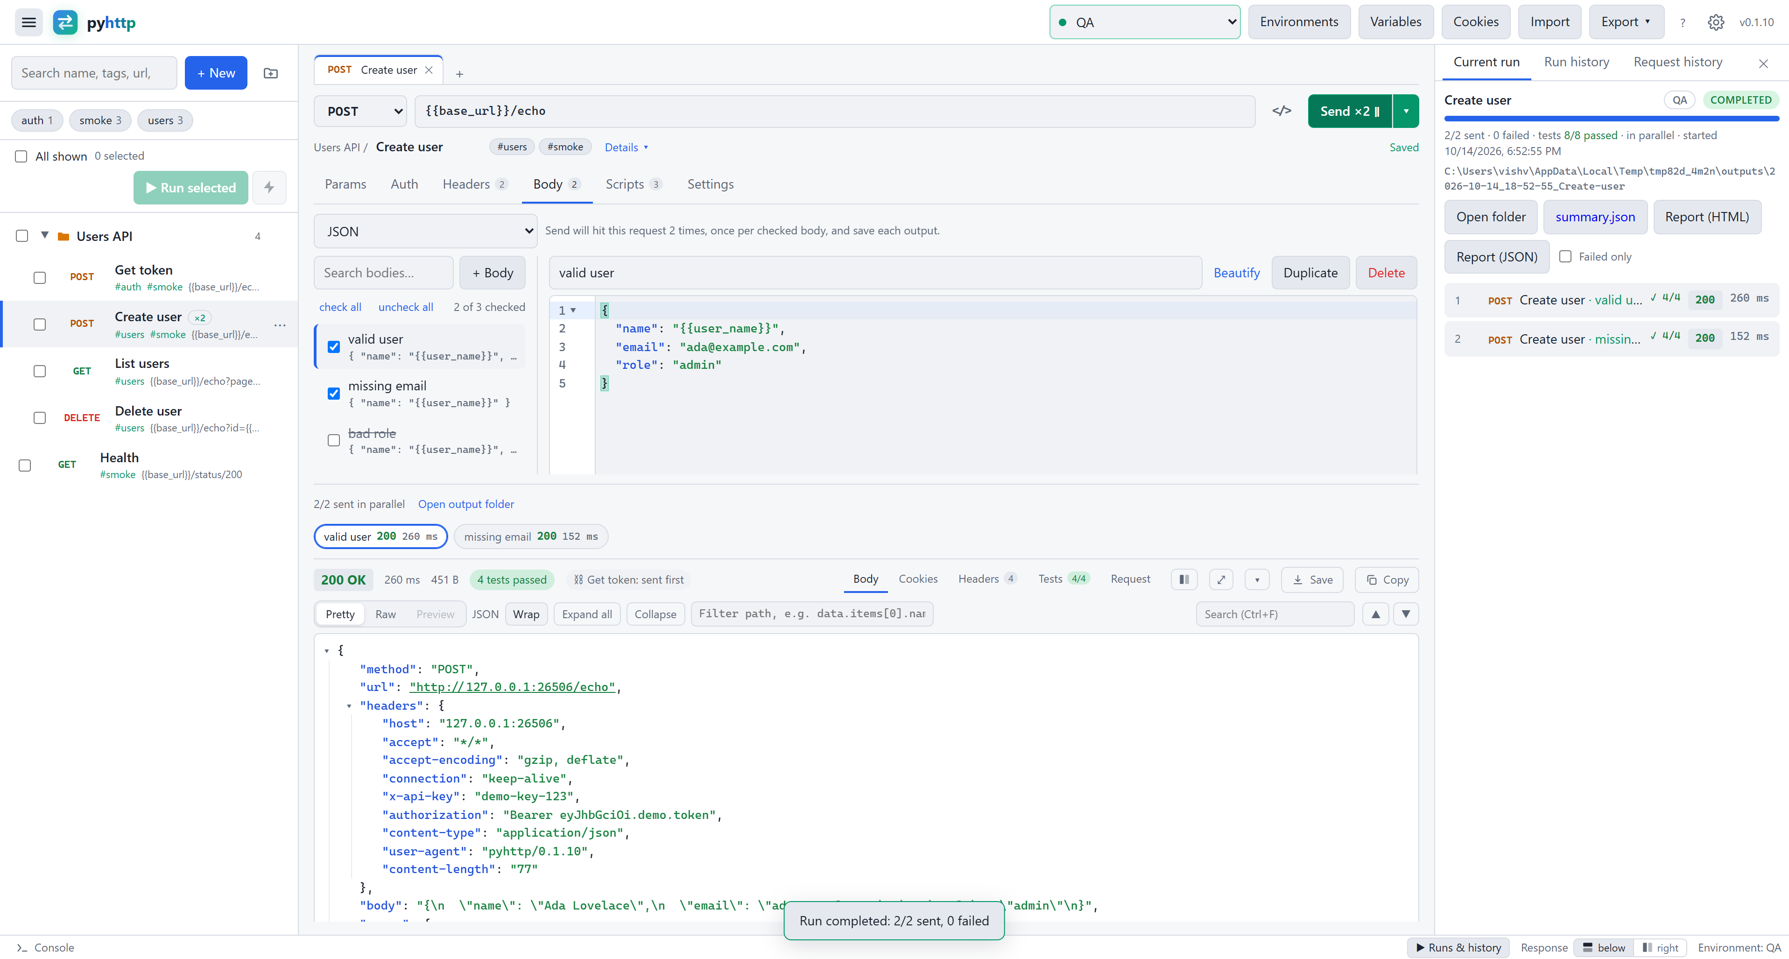1789x959 pixels.
Task: Close the Create user request tab
Action: click(x=429, y=70)
